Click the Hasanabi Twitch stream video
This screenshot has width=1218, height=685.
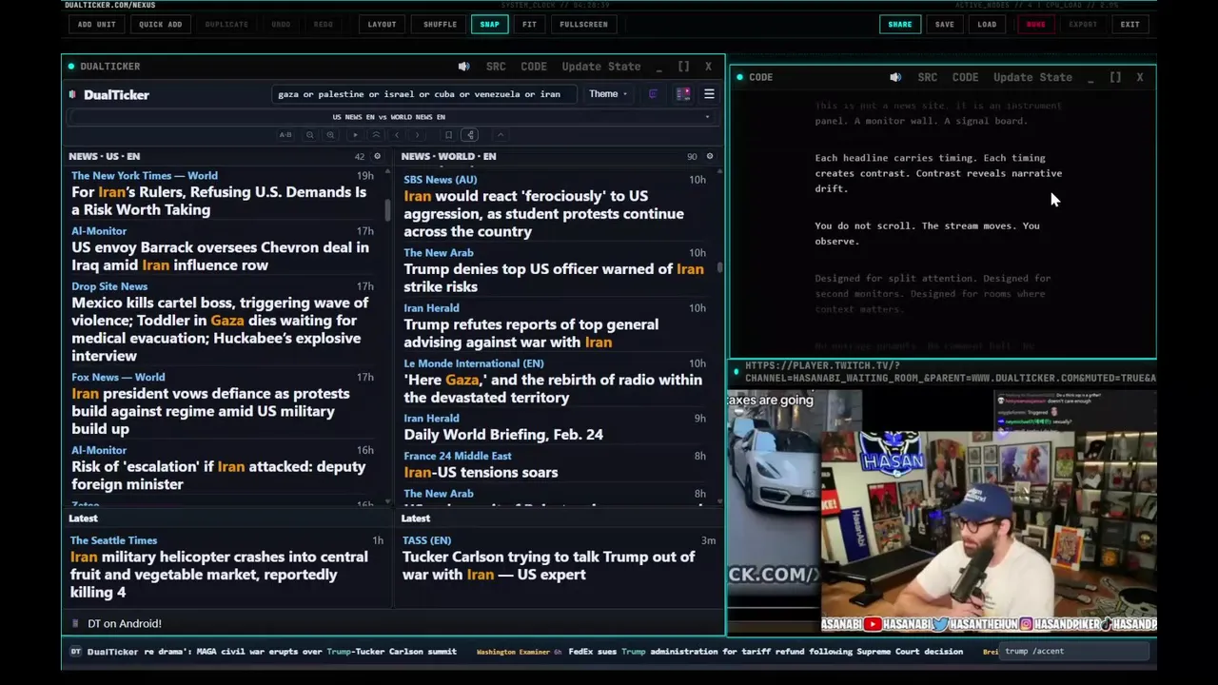click(942, 511)
